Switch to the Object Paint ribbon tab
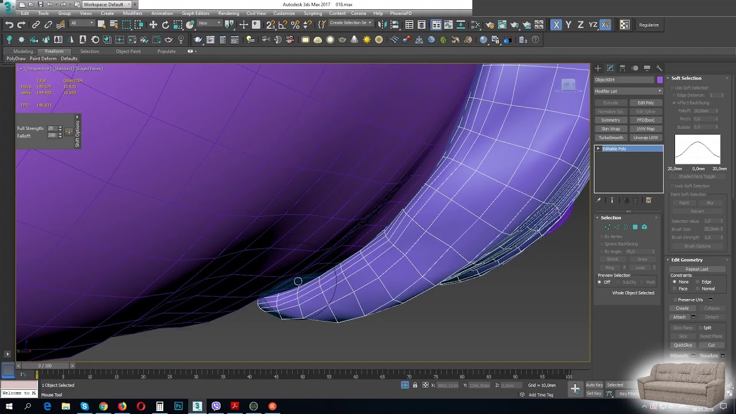The image size is (736, 414). click(x=128, y=51)
